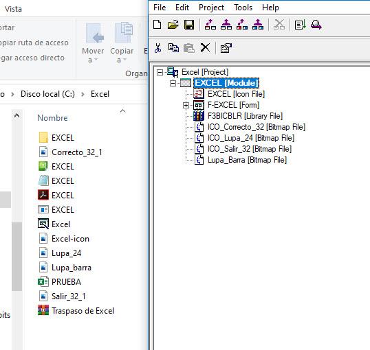
Task: Click the Copiar a button
Action: [122, 43]
